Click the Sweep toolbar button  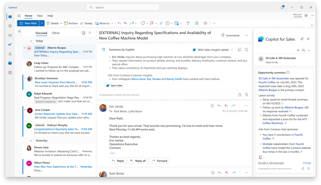86,23
